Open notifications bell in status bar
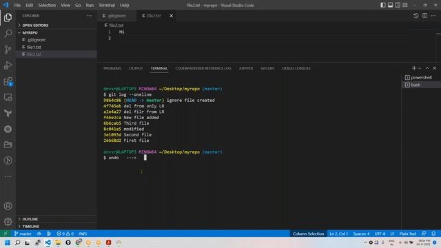The width and height of the screenshot is (441, 248). [433, 234]
